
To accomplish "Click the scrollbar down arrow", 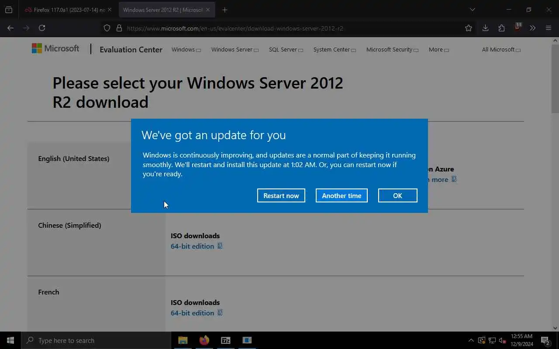I will [555, 328].
